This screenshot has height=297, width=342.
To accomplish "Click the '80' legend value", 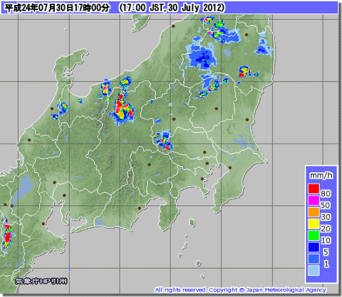I will [326, 194].
